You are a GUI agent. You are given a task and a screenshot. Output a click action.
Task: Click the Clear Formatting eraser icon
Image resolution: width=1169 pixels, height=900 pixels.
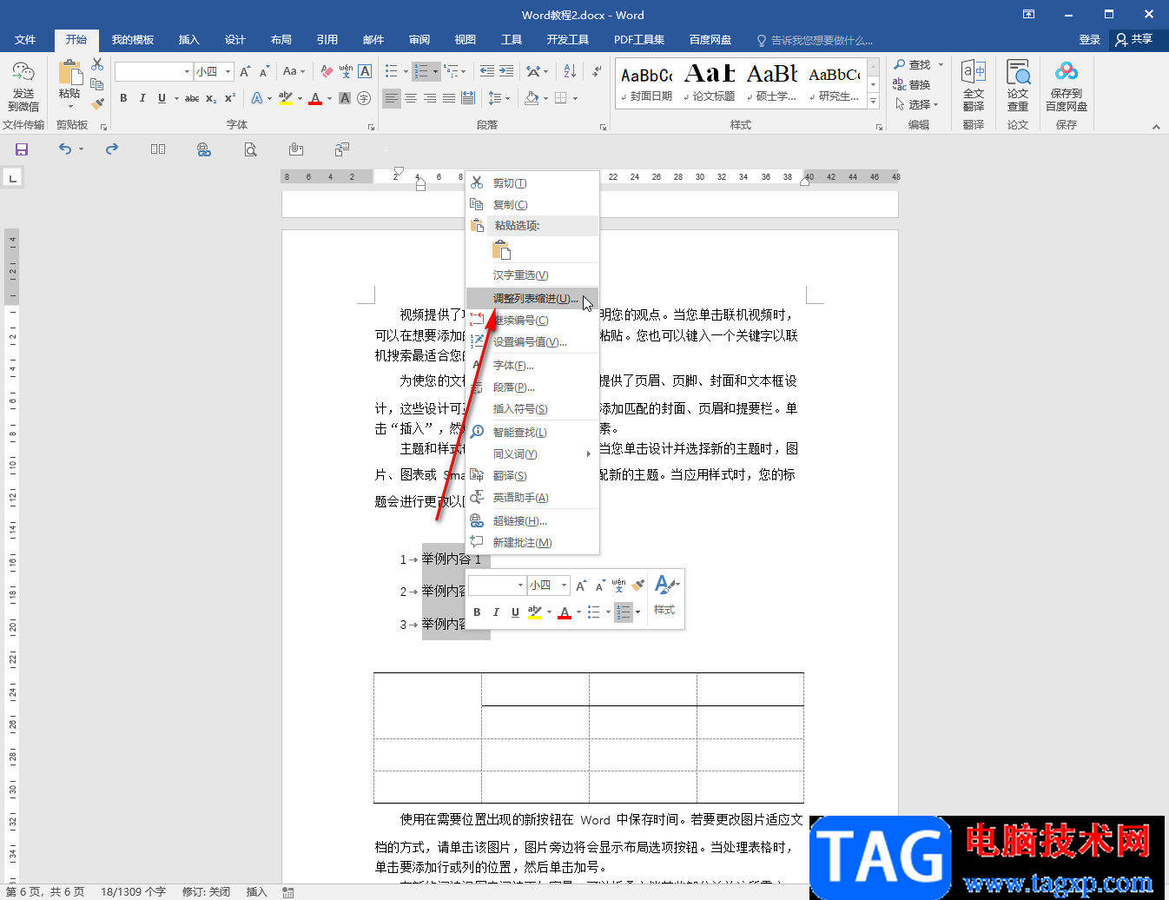pos(327,71)
